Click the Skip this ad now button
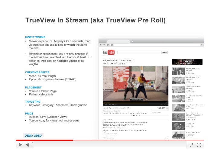220x156 pixels. coord(136,100)
